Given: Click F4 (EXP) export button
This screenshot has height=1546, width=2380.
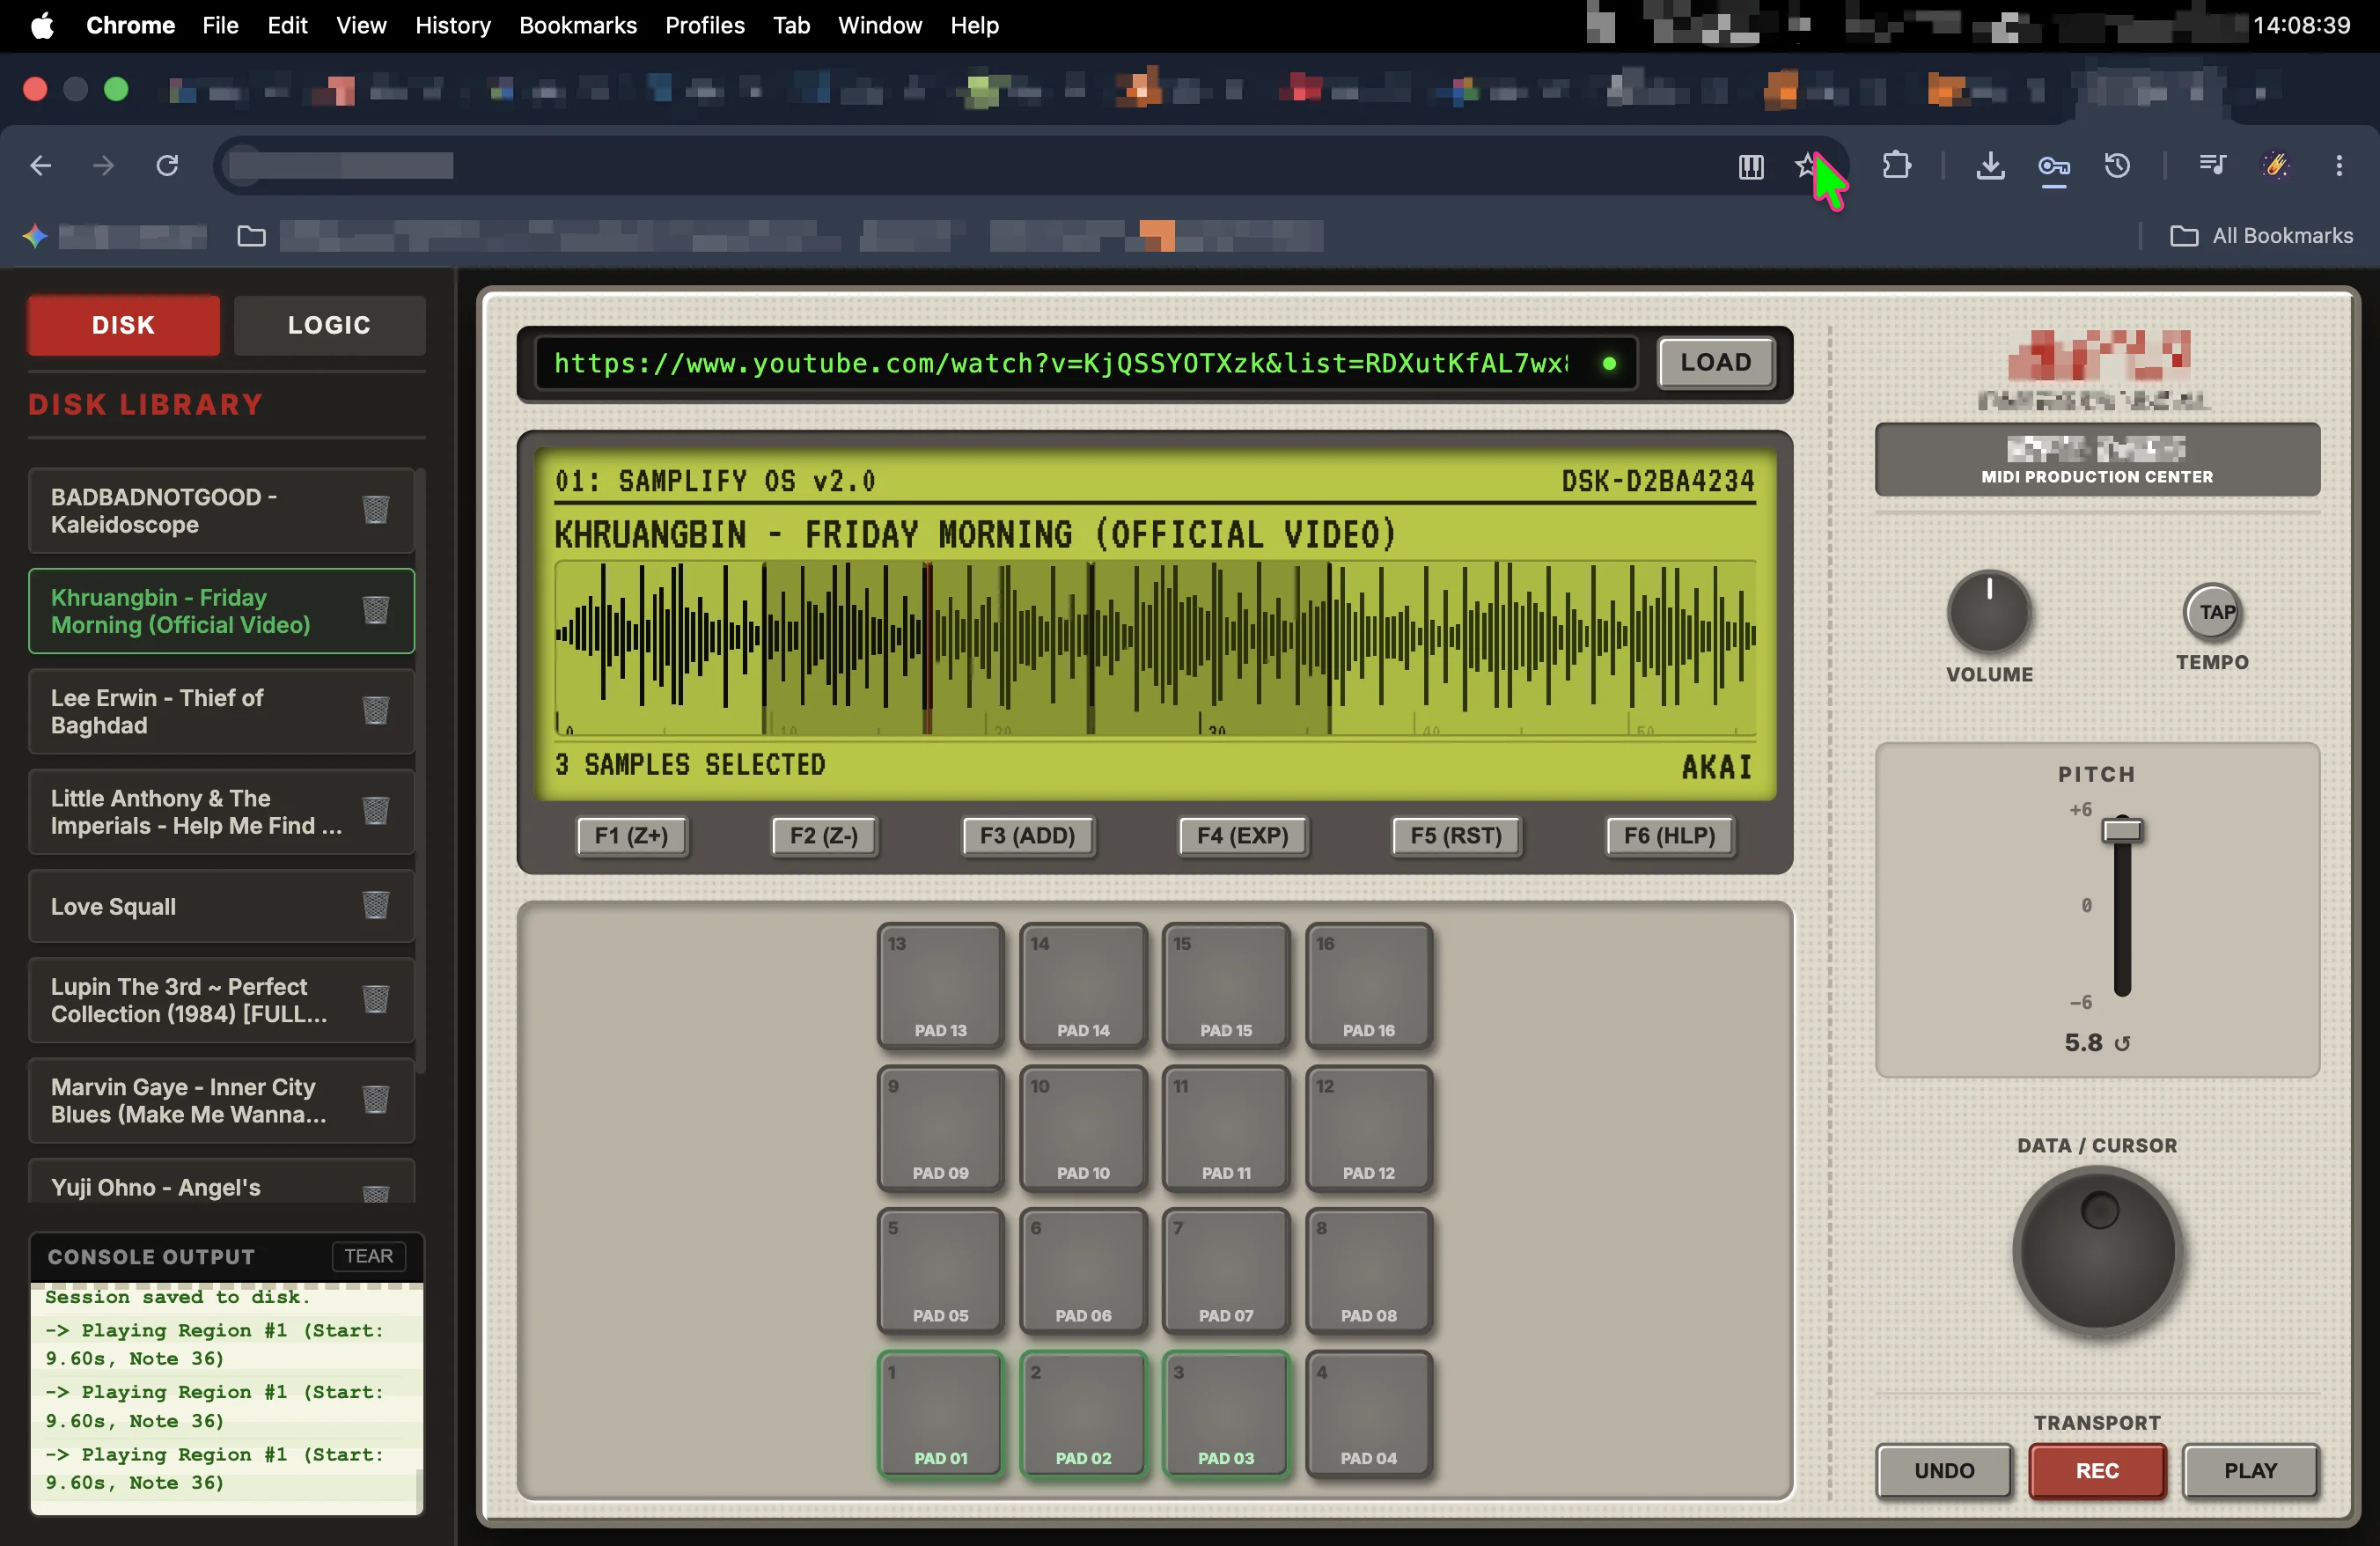Looking at the screenshot, I should coord(1242,836).
